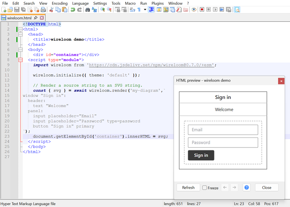
Task: Click the Paste clipboard icon
Action: (65, 10)
